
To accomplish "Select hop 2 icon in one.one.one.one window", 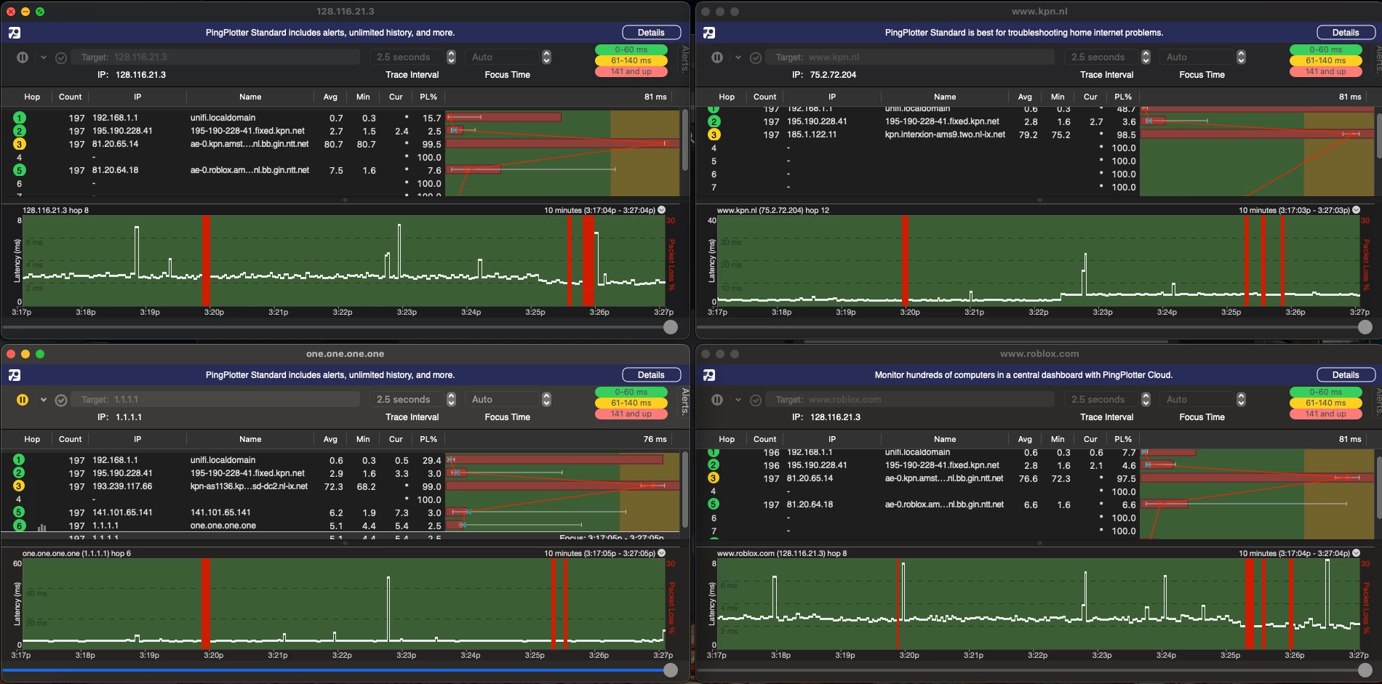I will [x=19, y=473].
